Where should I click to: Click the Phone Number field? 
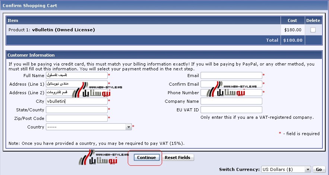[x=231, y=93]
